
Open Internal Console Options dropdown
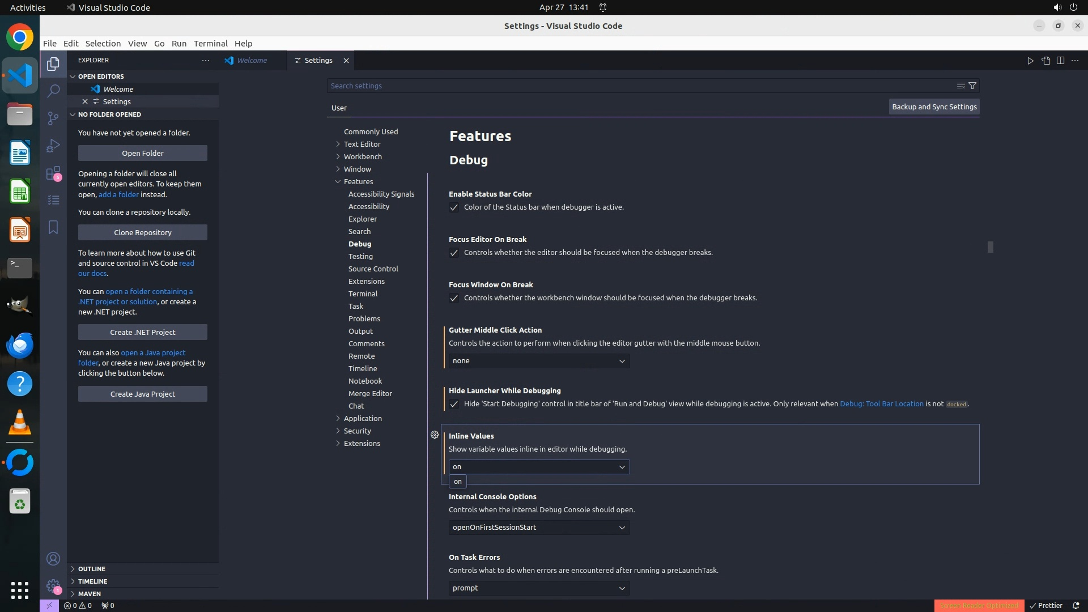tap(539, 528)
